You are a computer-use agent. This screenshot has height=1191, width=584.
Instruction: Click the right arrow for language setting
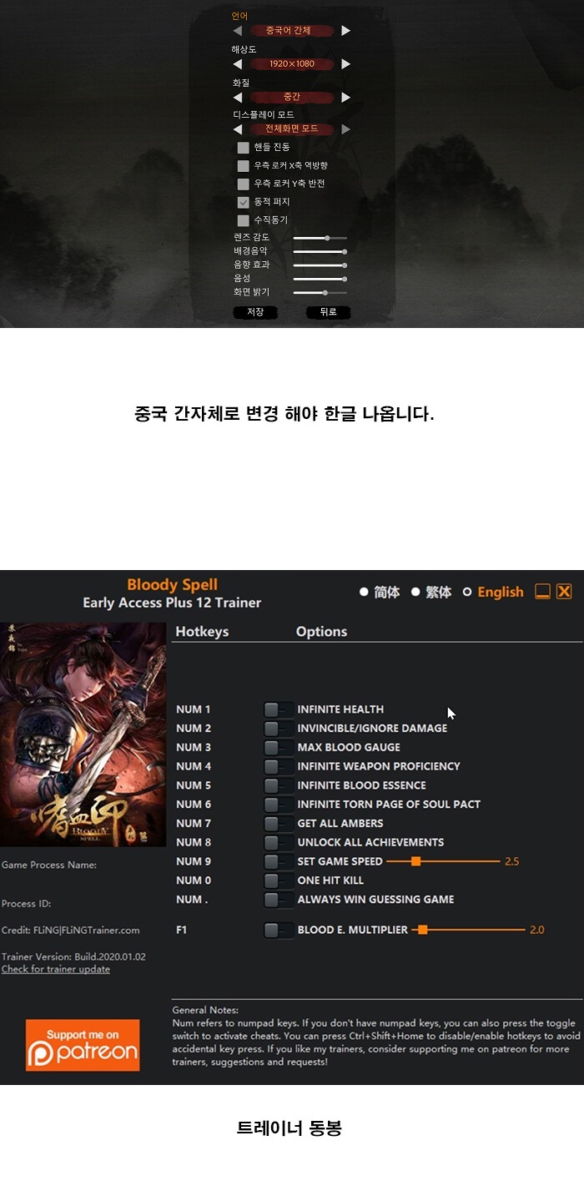coord(345,31)
